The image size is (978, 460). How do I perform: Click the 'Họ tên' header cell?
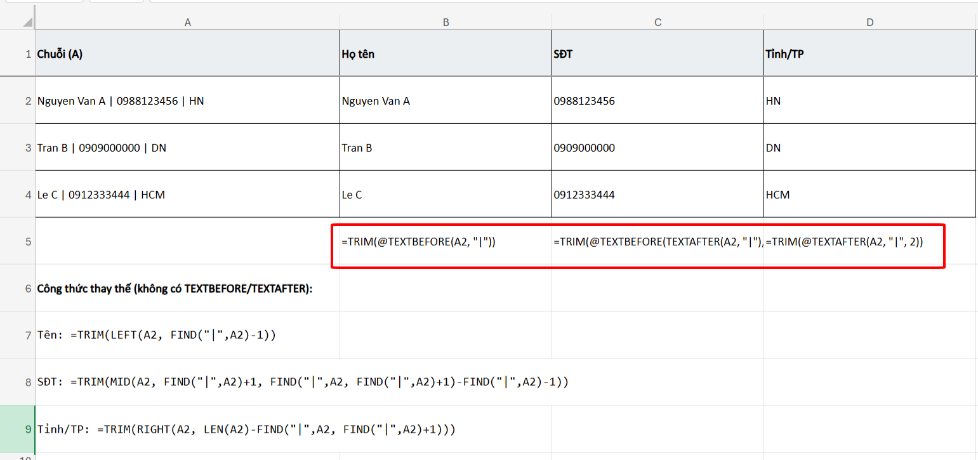pyautogui.click(x=446, y=54)
